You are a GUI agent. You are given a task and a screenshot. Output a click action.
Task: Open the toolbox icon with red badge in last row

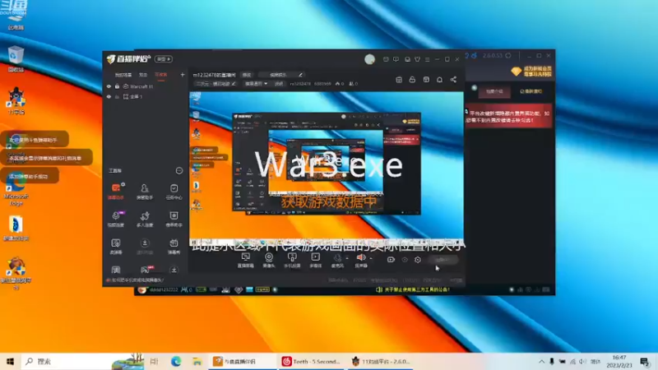point(146,270)
